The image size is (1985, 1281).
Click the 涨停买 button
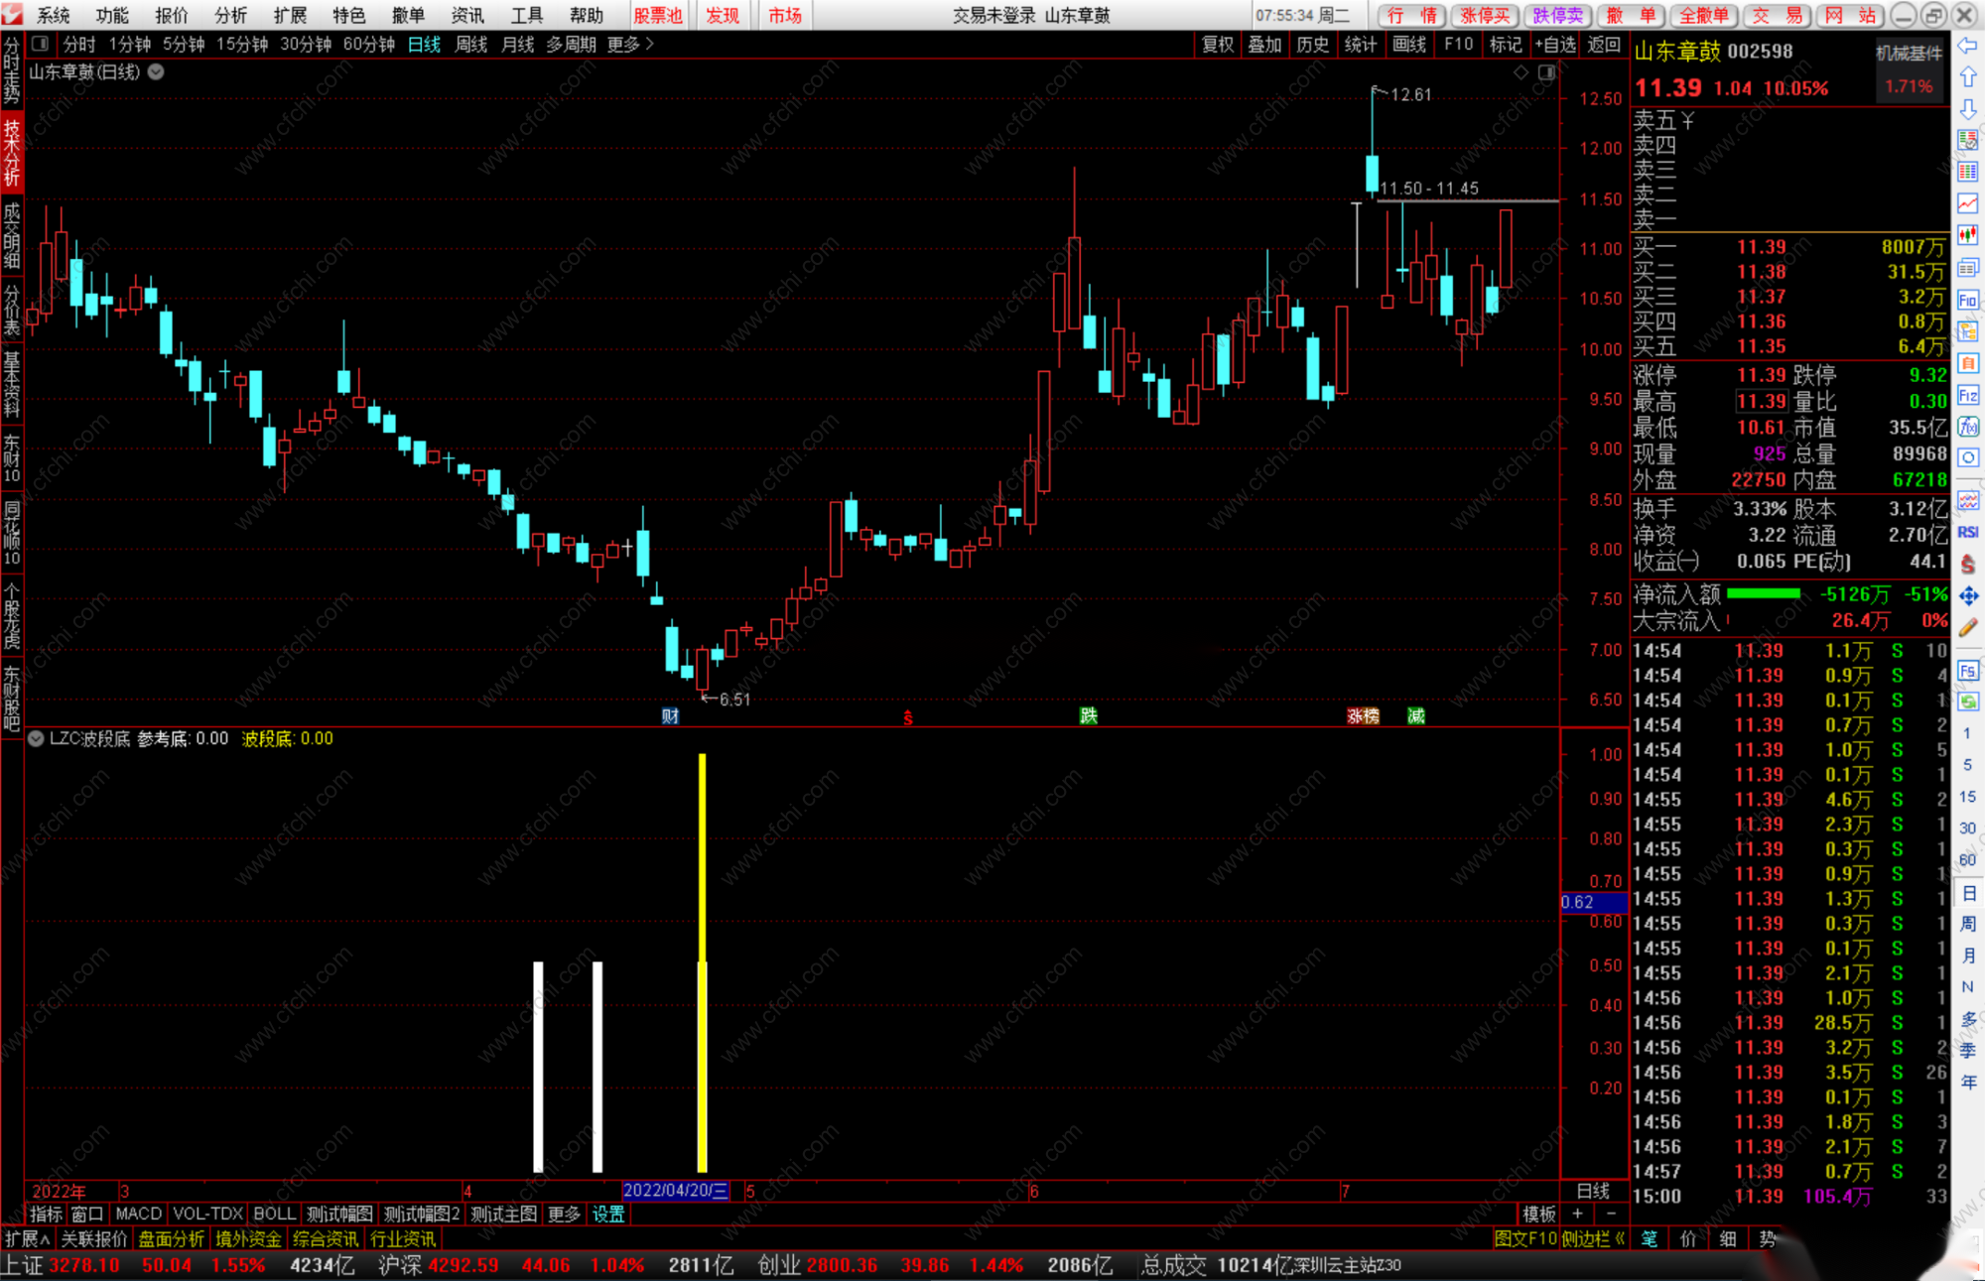(1485, 15)
